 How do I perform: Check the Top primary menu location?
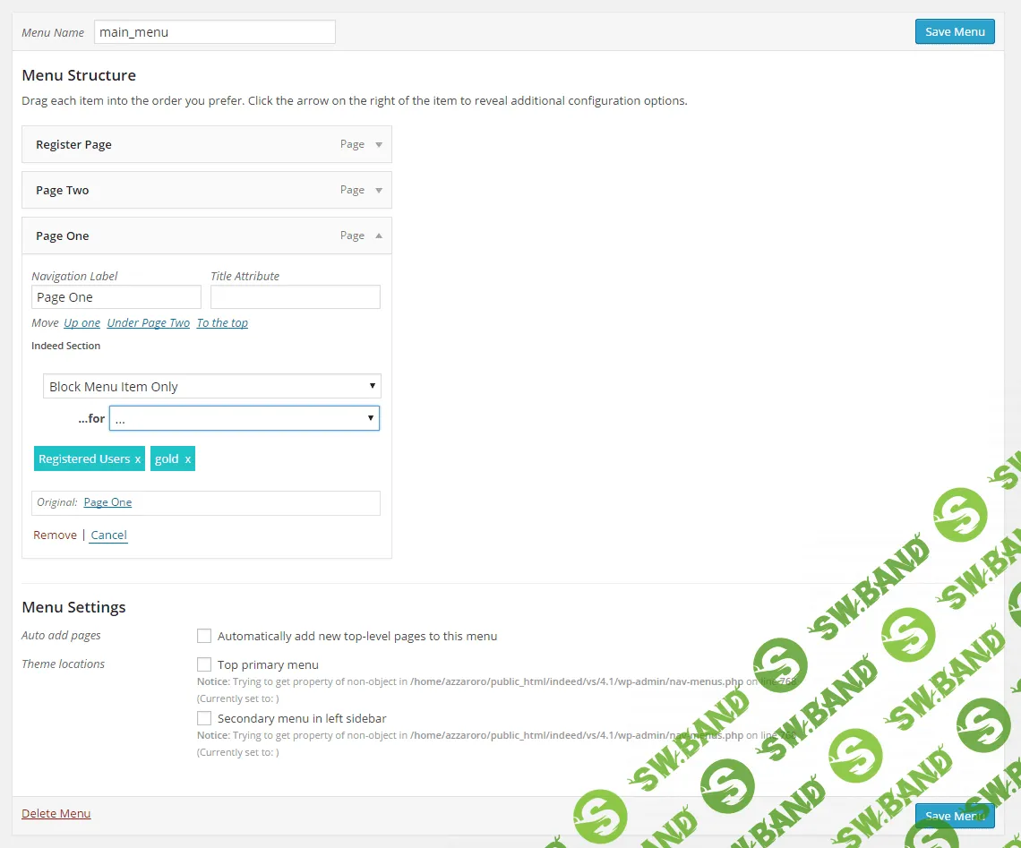[204, 664]
